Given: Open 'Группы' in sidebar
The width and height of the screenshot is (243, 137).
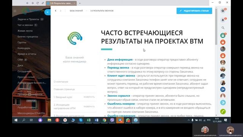Looking at the screenshot, I should pyautogui.click(x=22, y=42).
